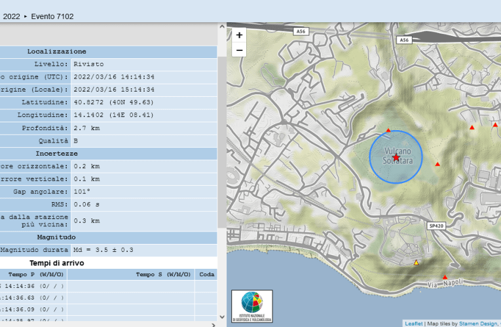Select red triangle station near Via Napoli
Image resolution: width=501 pixels, height=327 pixels.
tap(445, 277)
